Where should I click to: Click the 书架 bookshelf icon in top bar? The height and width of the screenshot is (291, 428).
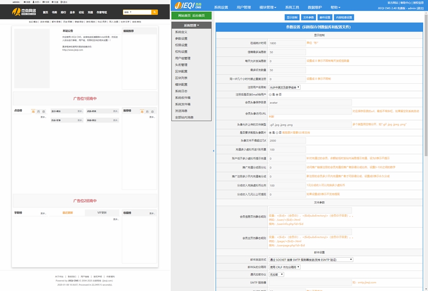tap(45, 2)
